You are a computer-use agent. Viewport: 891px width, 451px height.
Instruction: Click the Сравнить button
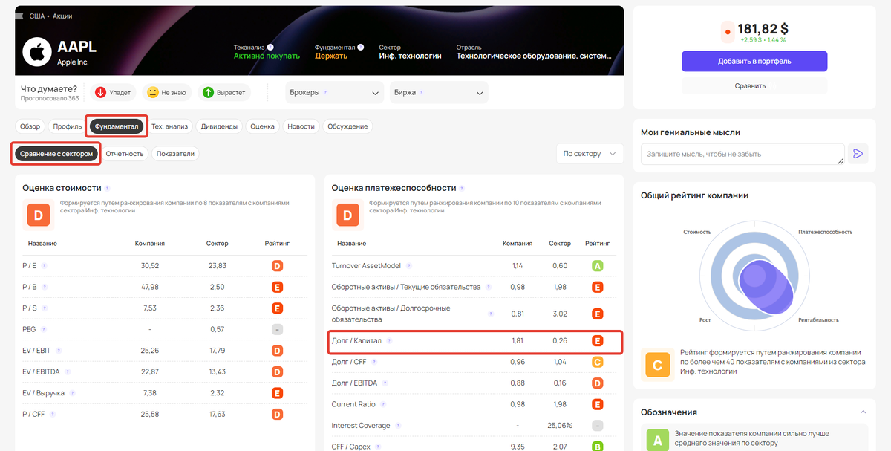pyautogui.click(x=754, y=85)
